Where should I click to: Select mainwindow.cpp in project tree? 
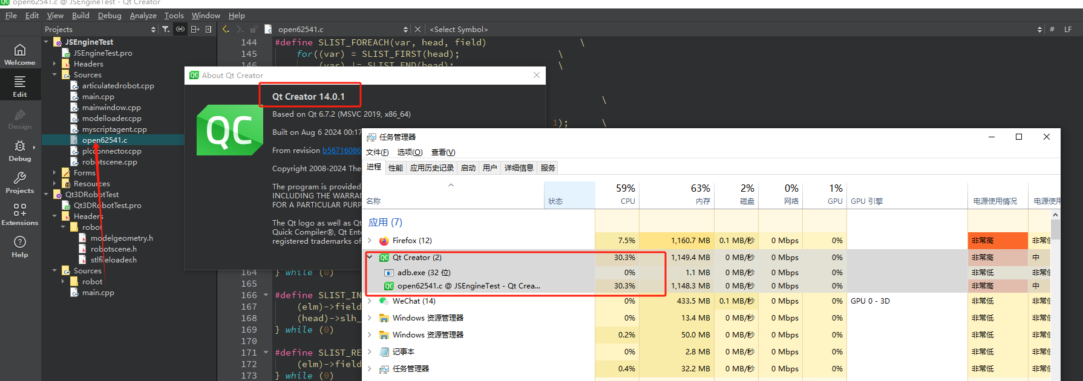pos(111,108)
